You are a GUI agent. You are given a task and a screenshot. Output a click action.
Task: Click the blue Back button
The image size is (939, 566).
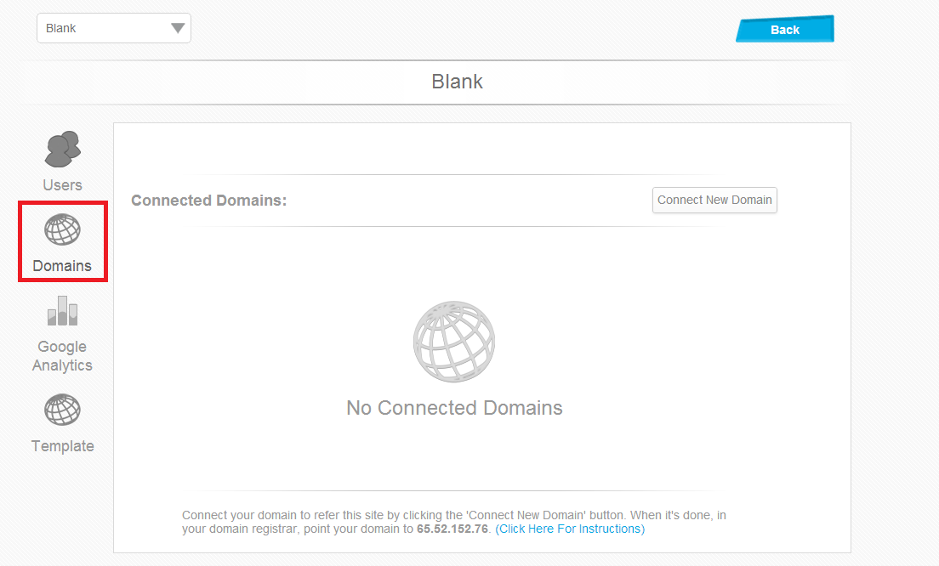[x=784, y=29]
